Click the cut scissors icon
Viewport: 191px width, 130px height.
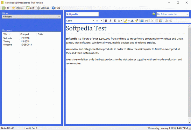coord(152,21)
